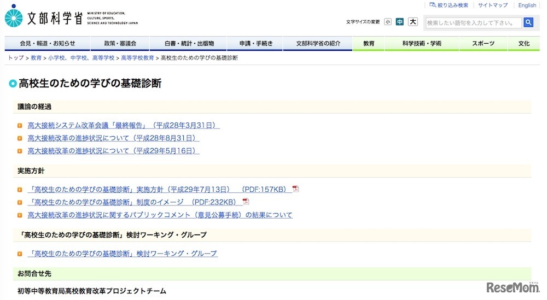Screen dimensions: 547x300
Task: Set text size to 大
Action: pos(412,22)
